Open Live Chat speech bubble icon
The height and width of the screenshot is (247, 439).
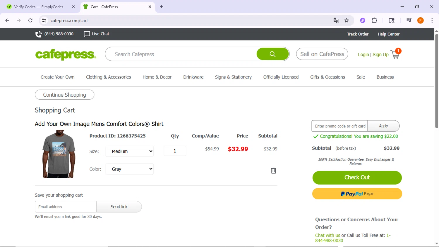pyautogui.click(x=87, y=34)
